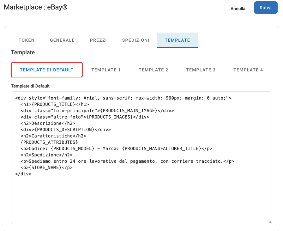283x231 pixels.
Task: Click the 'Marketplace : eBay®' heading
Action: tap(36, 7)
